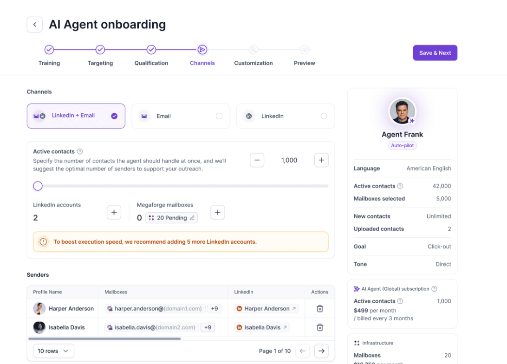Click the Infrastructure dots icon
Screen dimensions: 507x364
pos(357,343)
